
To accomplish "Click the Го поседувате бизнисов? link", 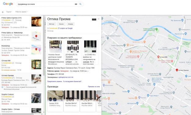I will coord(72,81).
